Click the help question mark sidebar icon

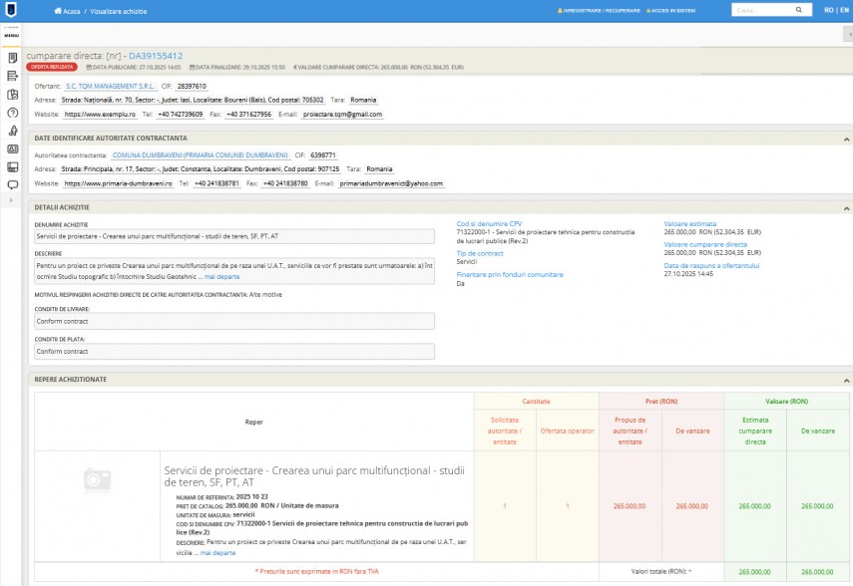(12, 113)
